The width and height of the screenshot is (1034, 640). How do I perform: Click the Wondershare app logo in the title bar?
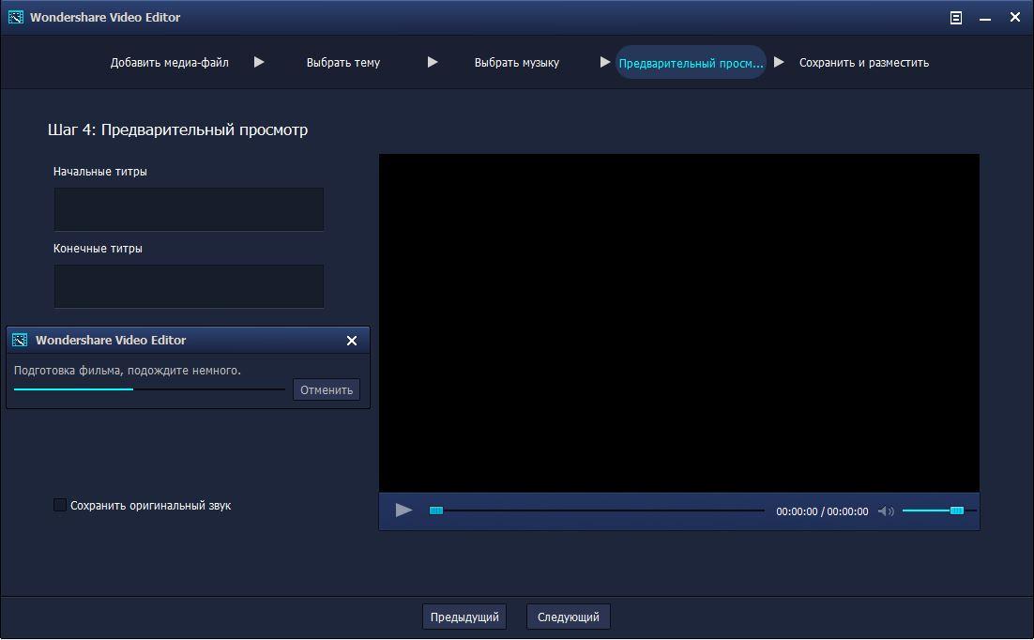[16, 17]
